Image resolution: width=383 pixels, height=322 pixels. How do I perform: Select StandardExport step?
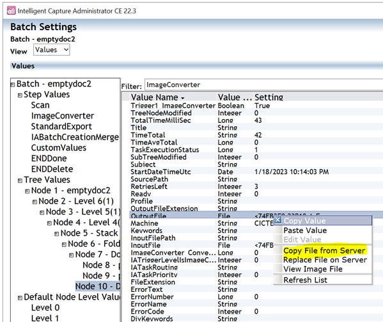[x=61, y=126]
